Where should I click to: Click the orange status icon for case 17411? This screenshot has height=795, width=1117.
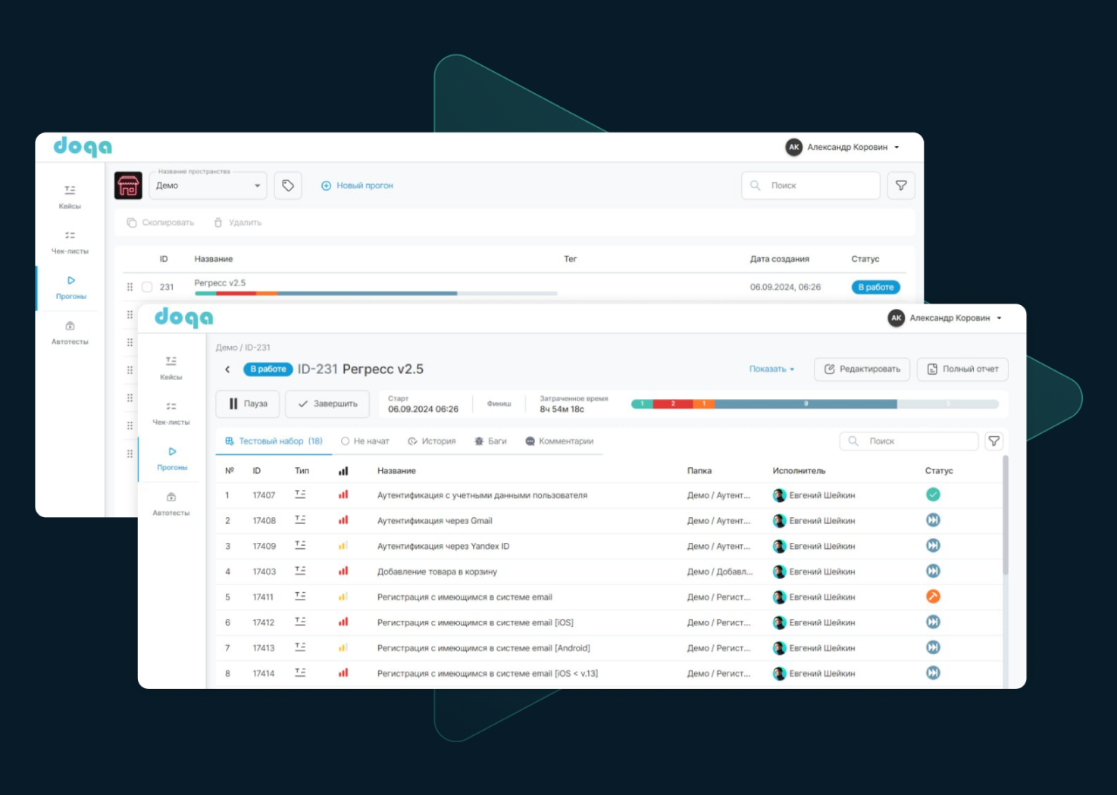point(933,597)
